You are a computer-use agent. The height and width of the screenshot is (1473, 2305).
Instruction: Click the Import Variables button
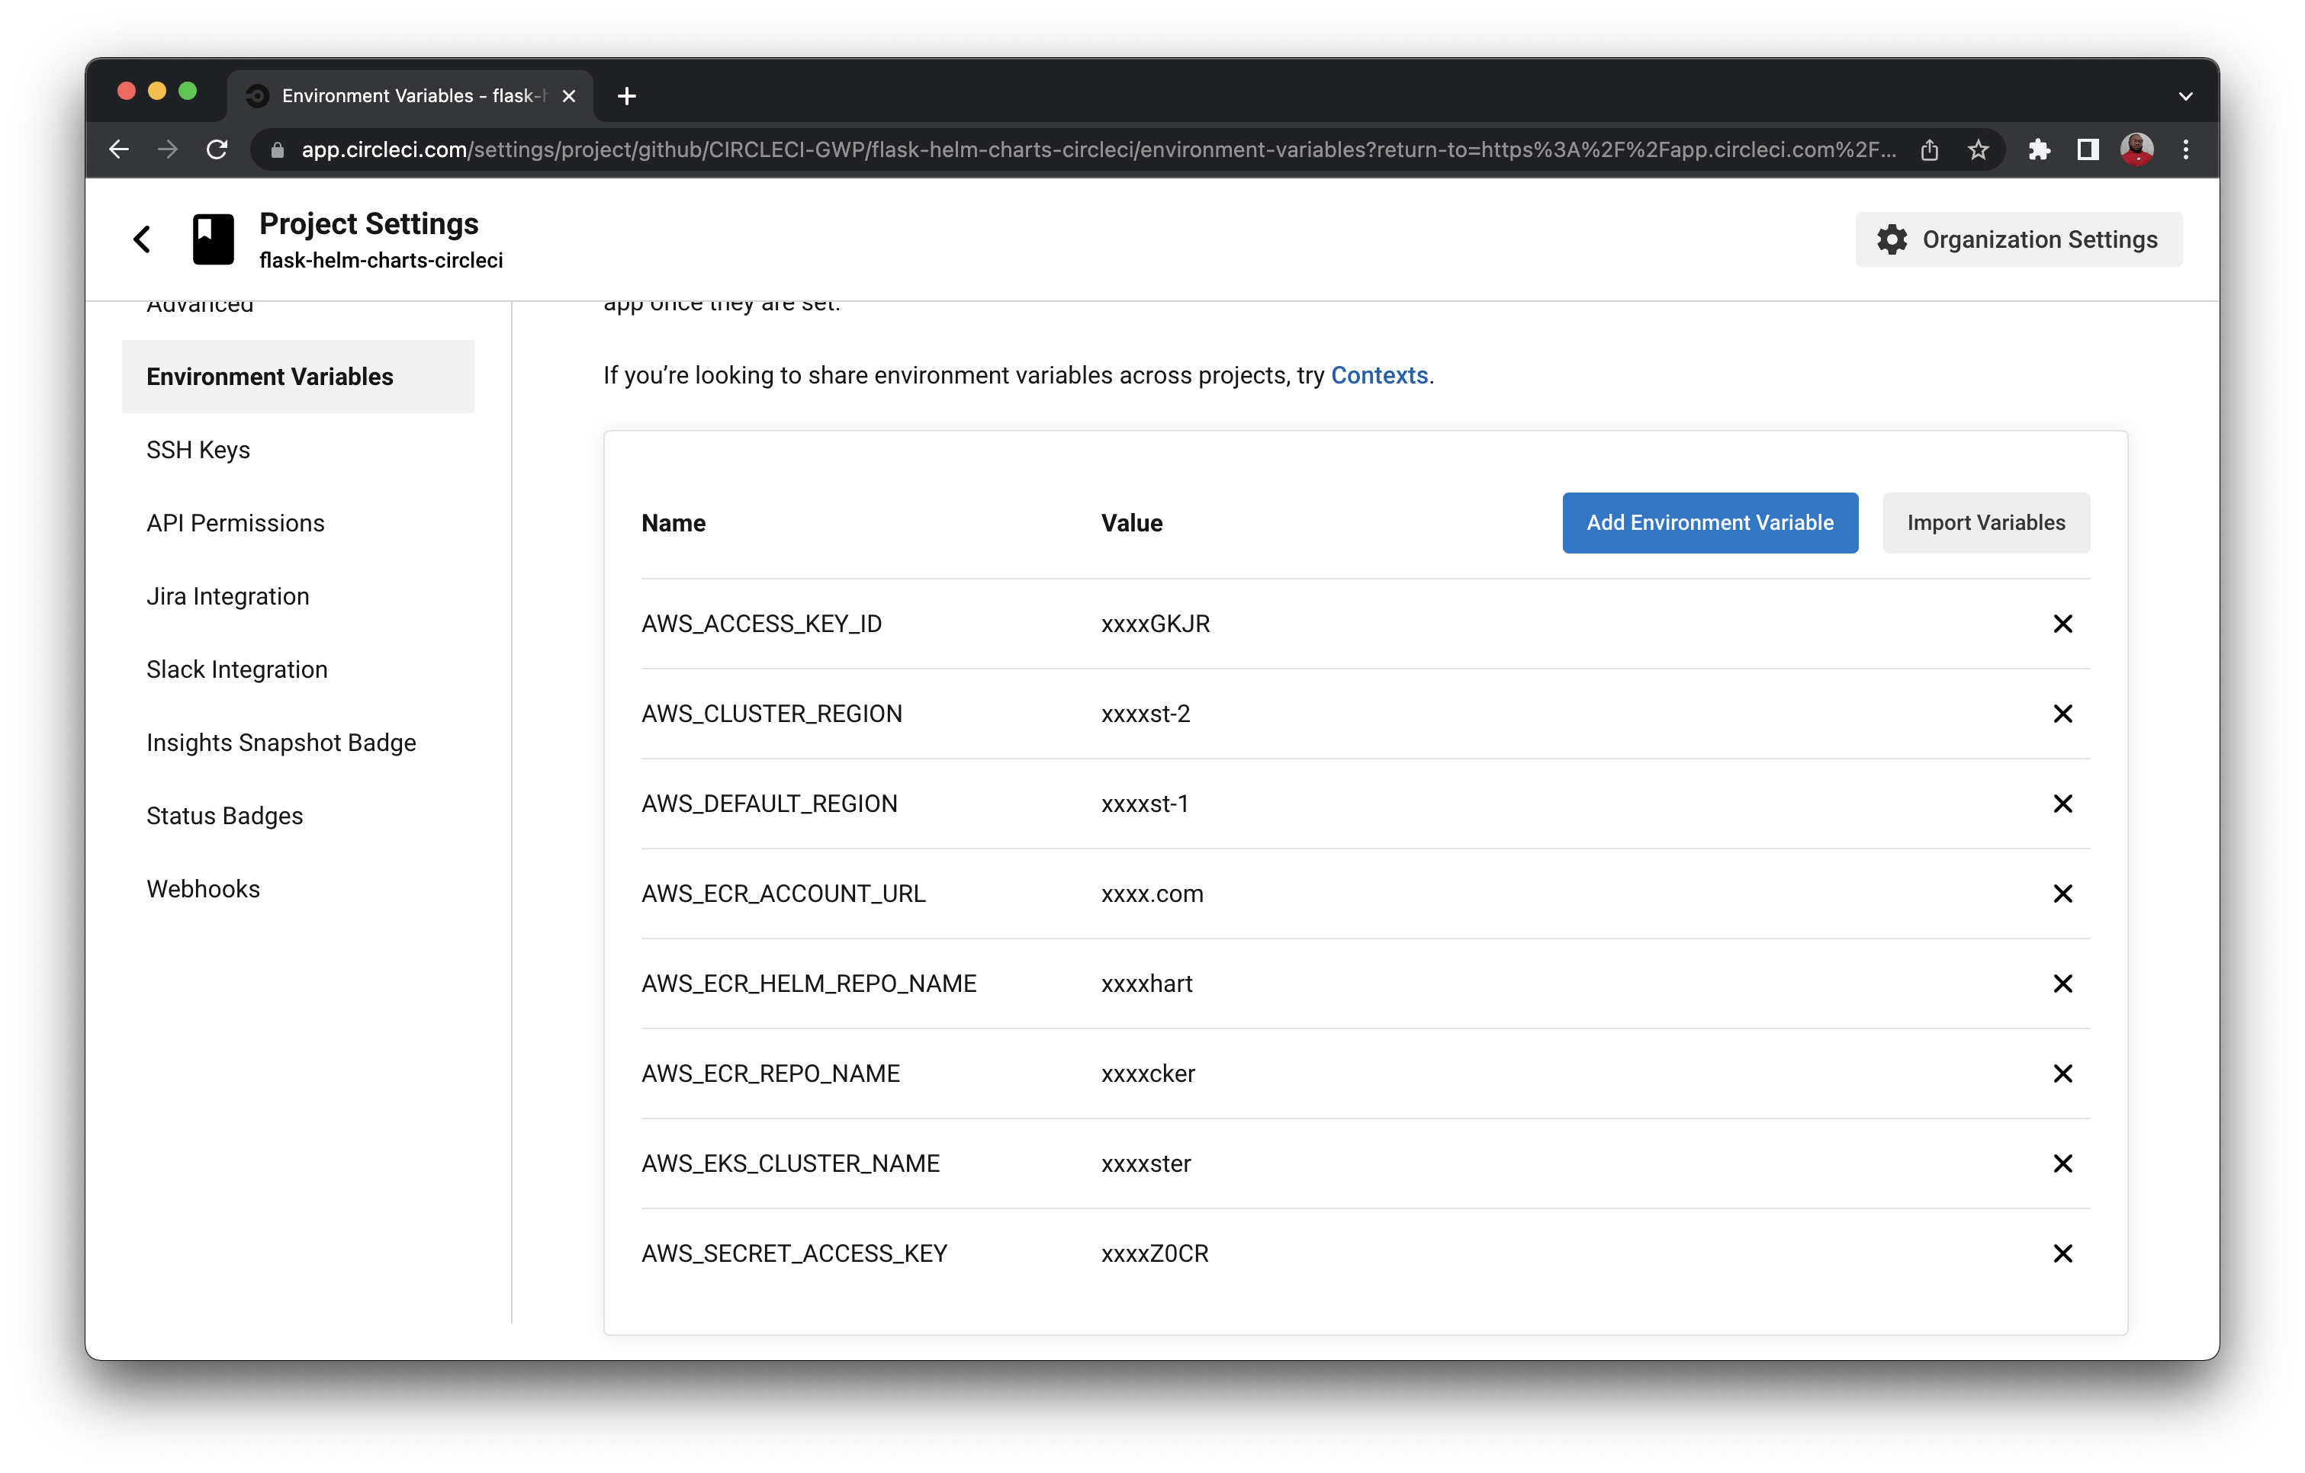(x=1985, y=522)
